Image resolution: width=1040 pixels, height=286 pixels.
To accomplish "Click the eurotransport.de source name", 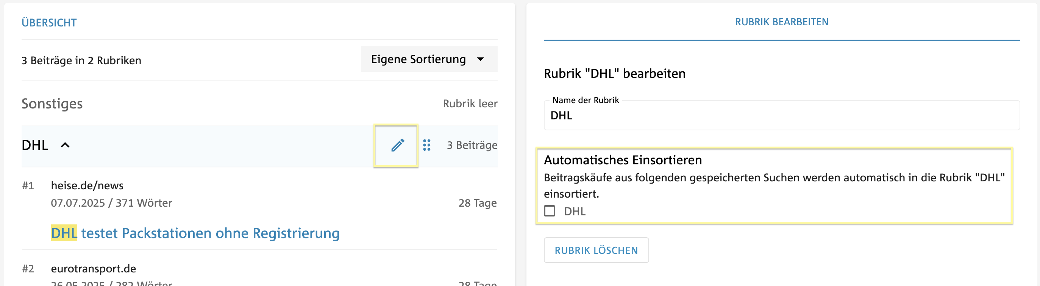I will tap(93, 268).
